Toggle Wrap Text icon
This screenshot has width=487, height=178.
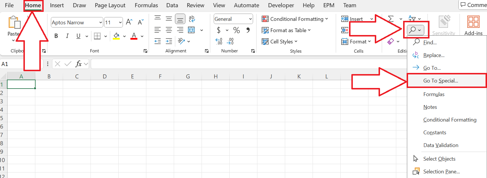(x=192, y=19)
